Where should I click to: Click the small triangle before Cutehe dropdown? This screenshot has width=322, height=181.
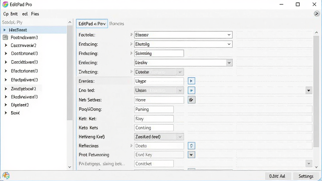coord(131,72)
